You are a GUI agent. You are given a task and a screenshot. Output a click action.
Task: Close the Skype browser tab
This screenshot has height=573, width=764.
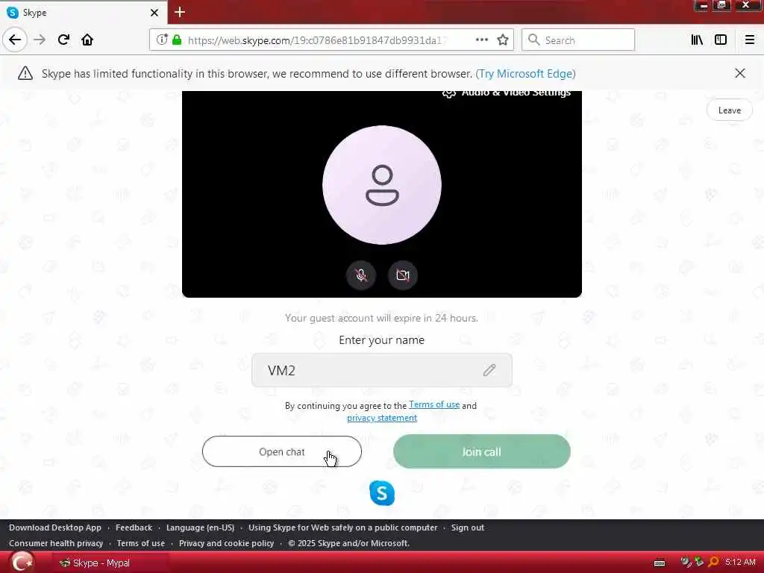(x=154, y=13)
